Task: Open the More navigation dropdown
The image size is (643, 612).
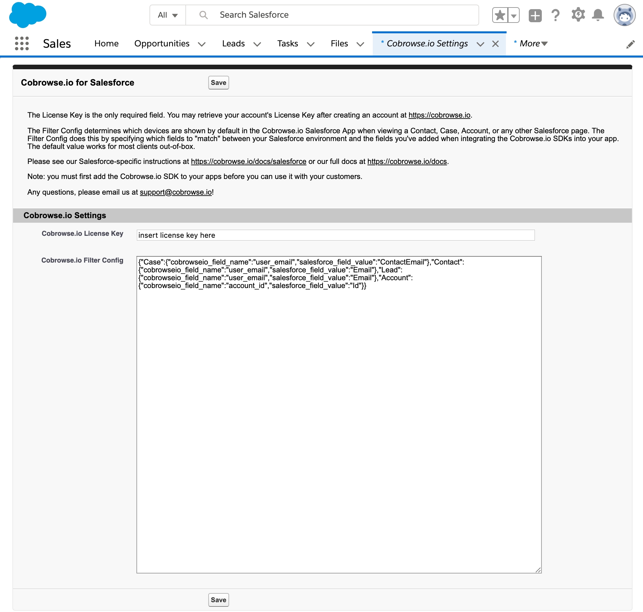Action: [534, 43]
